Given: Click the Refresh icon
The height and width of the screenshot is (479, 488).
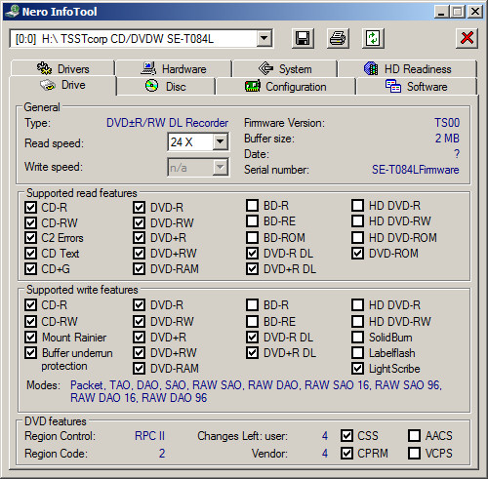Looking at the screenshot, I should click(x=373, y=39).
